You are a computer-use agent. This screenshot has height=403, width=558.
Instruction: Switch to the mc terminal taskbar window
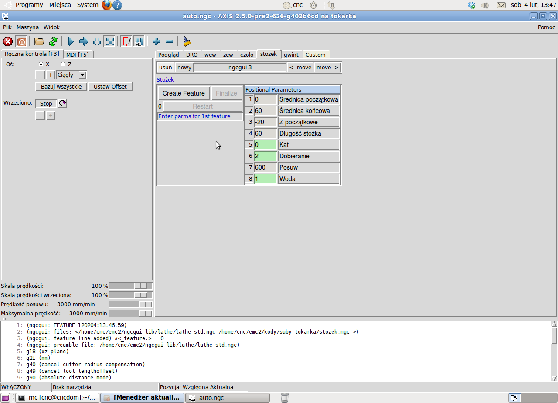(58, 398)
